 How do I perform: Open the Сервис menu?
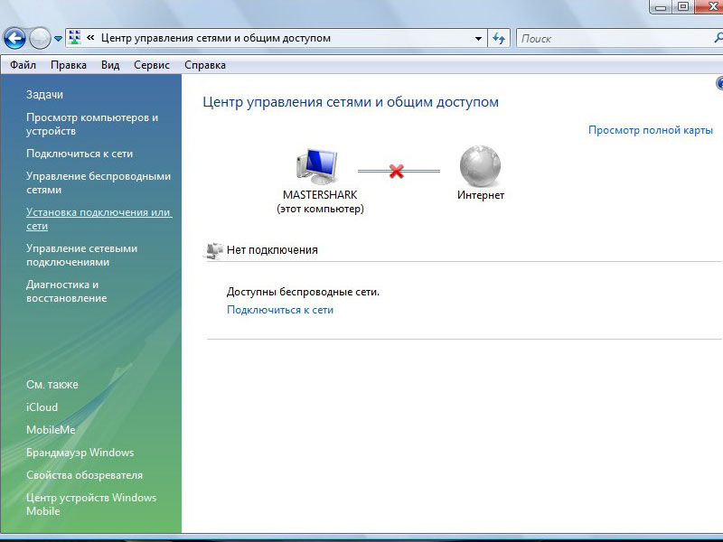152,65
